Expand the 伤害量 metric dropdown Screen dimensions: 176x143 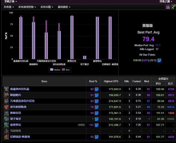[9, 7]
